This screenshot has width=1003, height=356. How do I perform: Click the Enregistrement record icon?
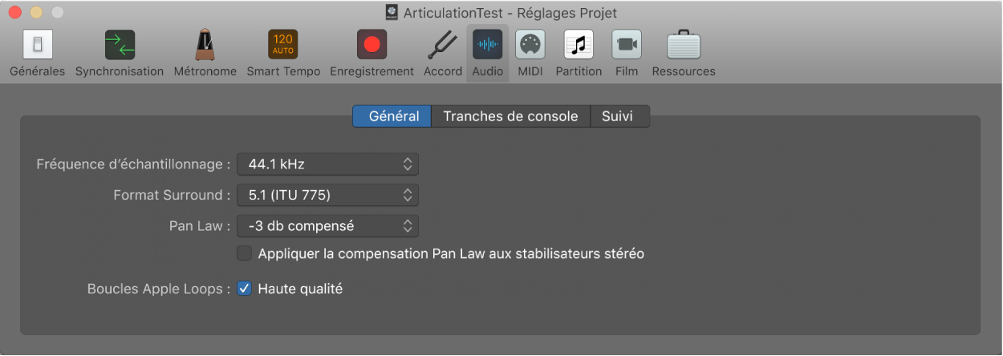coord(372,45)
